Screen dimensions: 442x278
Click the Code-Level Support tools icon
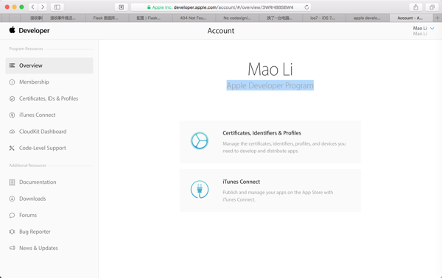pyautogui.click(x=12, y=148)
